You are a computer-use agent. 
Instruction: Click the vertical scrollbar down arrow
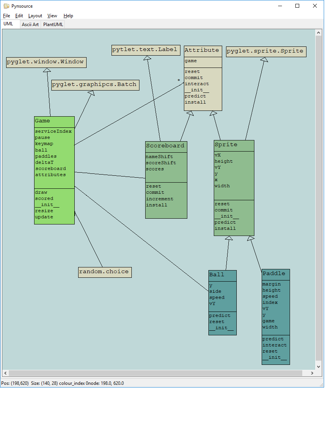point(318,366)
